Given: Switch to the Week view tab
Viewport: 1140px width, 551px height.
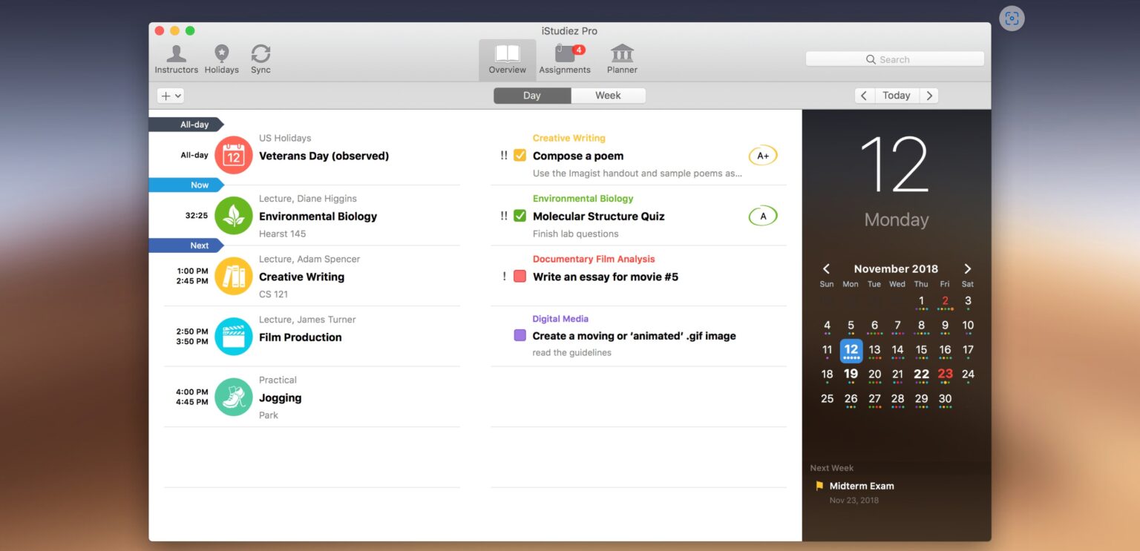Looking at the screenshot, I should click(x=608, y=95).
